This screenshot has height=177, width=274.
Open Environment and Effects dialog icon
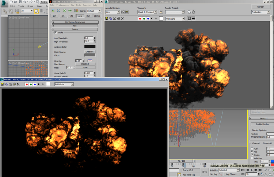(x=193, y=12)
